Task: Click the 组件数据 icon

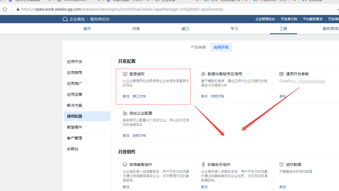Action: tap(282, 165)
